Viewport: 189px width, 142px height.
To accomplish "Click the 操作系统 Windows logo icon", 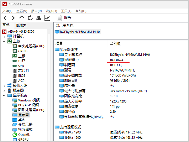I will click(x=9, y=86).
